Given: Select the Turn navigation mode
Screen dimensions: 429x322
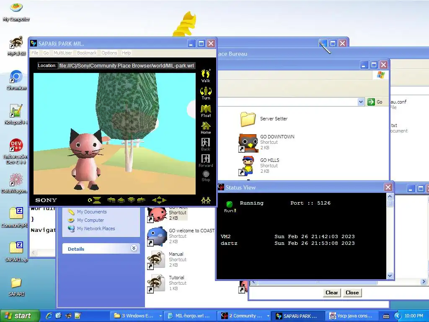Looking at the screenshot, I should click(206, 93).
